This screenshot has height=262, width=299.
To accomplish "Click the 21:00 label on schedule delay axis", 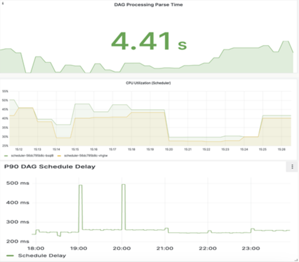I will (165, 248).
